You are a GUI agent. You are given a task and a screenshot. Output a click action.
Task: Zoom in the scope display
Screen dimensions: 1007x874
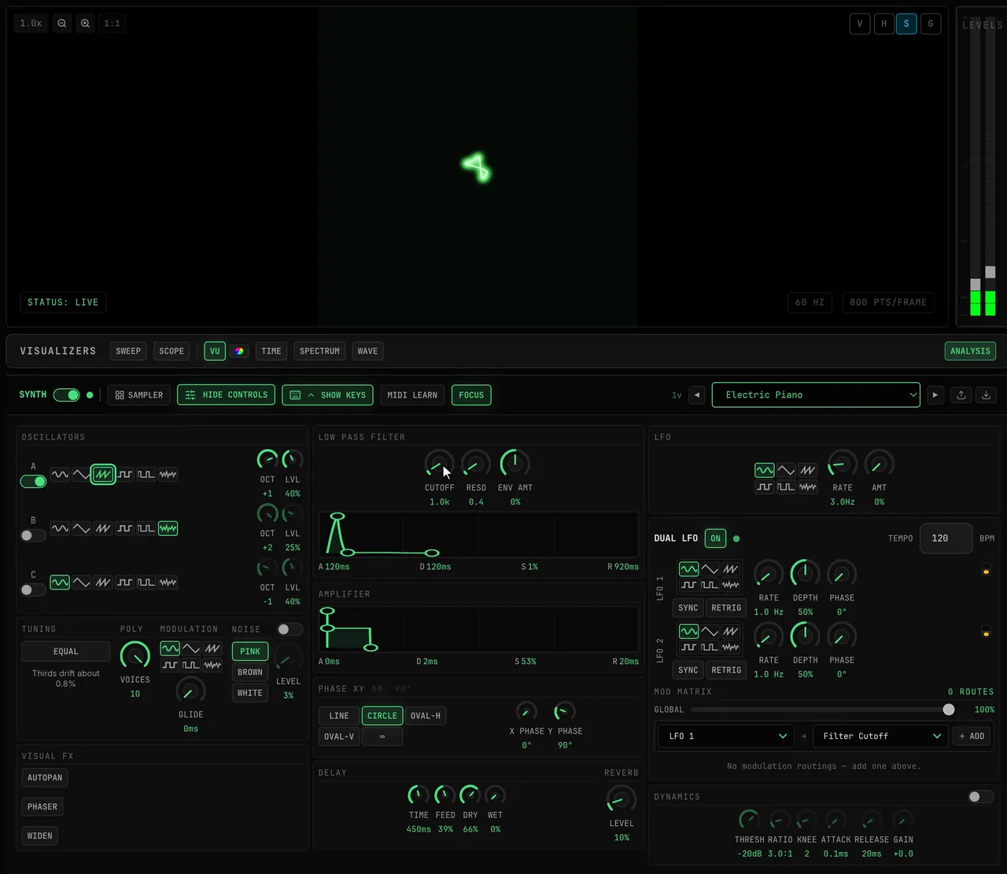85,24
